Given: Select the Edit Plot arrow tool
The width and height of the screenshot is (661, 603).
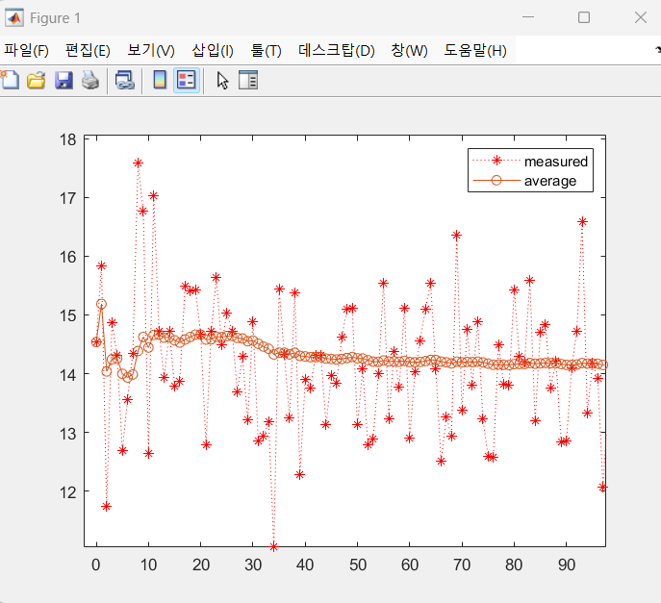Looking at the screenshot, I should pyautogui.click(x=222, y=80).
